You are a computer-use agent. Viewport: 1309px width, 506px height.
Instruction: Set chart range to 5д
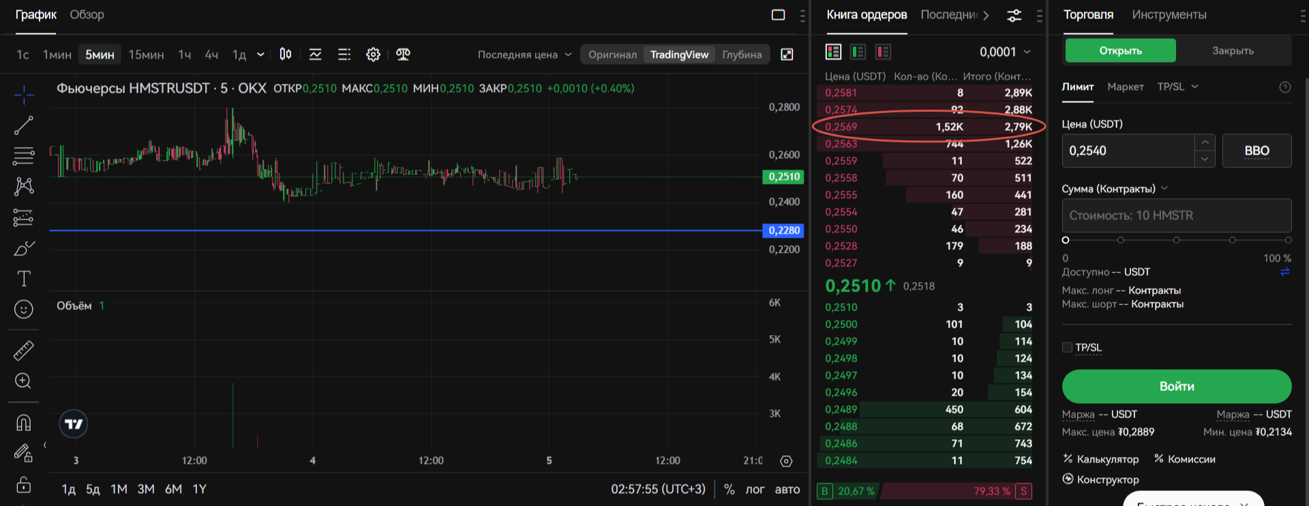pyautogui.click(x=93, y=489)
